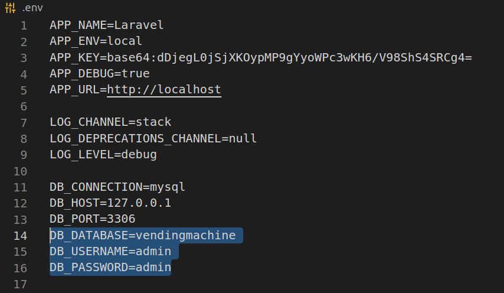Viewport: 504px width, 293px height.
Task: Click the LOG_LEVEL=debug line
Action: (x=103, y=155)
